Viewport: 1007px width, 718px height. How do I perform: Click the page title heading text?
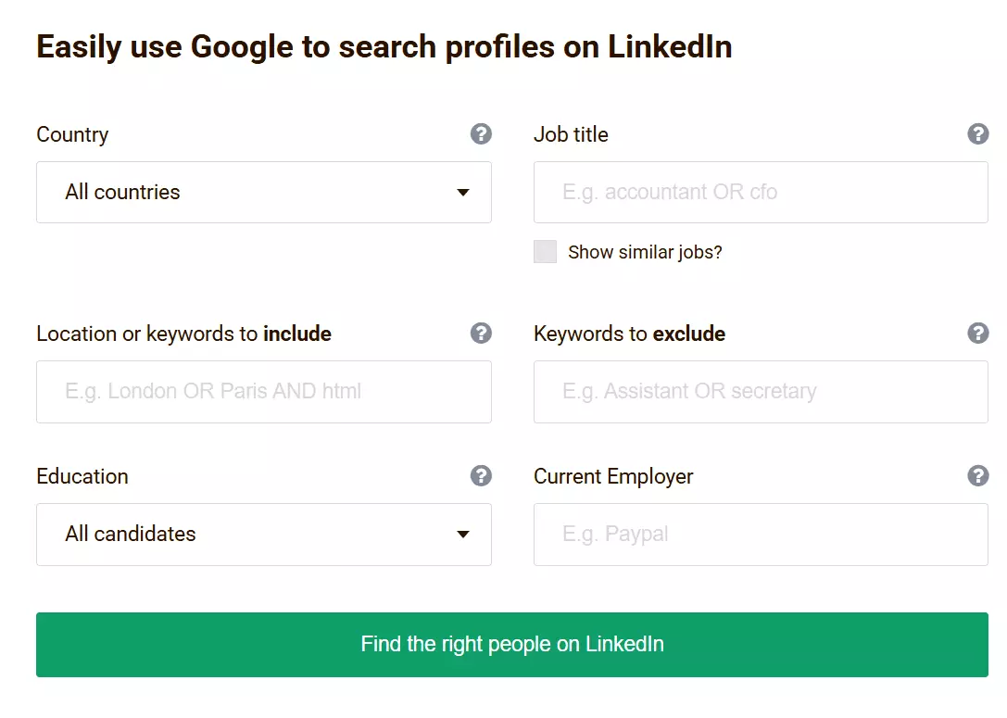[383, 46]
